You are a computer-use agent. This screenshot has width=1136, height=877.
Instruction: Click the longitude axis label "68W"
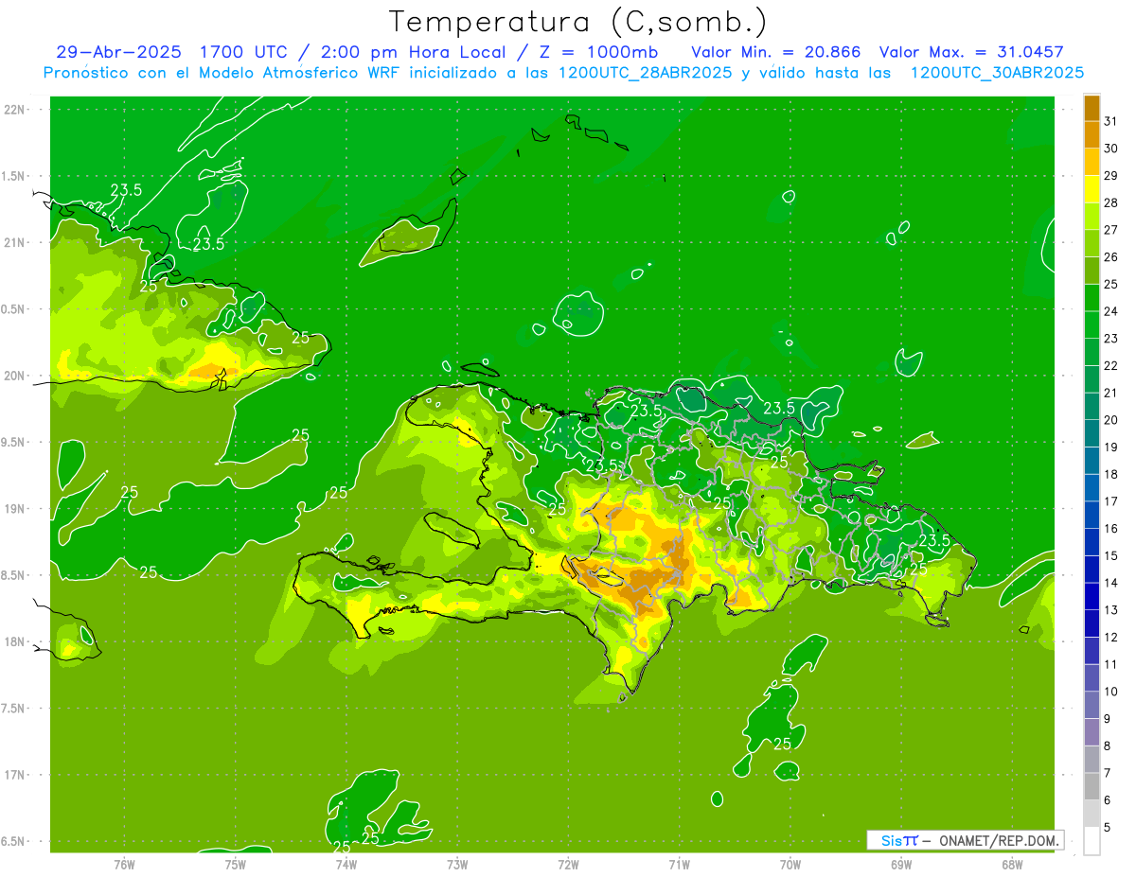click(1011, 865)
